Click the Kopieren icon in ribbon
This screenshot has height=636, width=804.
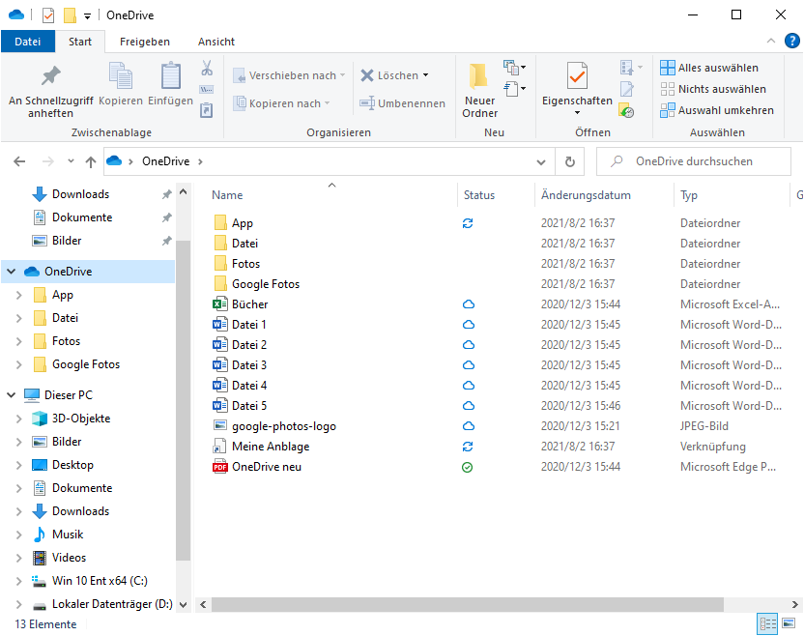click(x=121, y=76)
